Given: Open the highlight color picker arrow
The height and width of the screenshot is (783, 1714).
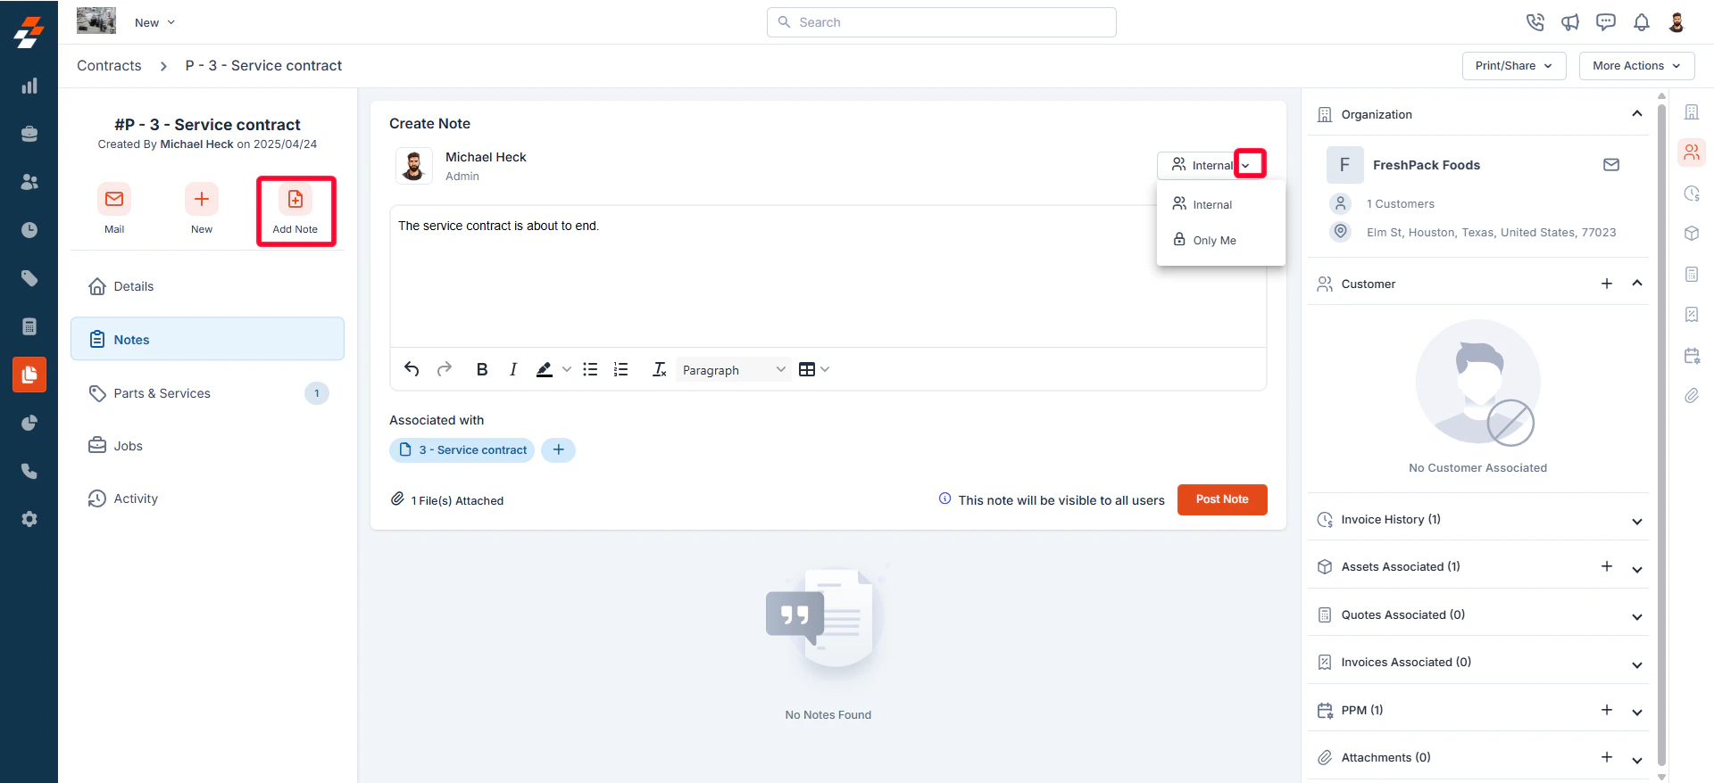Looking at the screenshot, I should (x=567, y=369).
